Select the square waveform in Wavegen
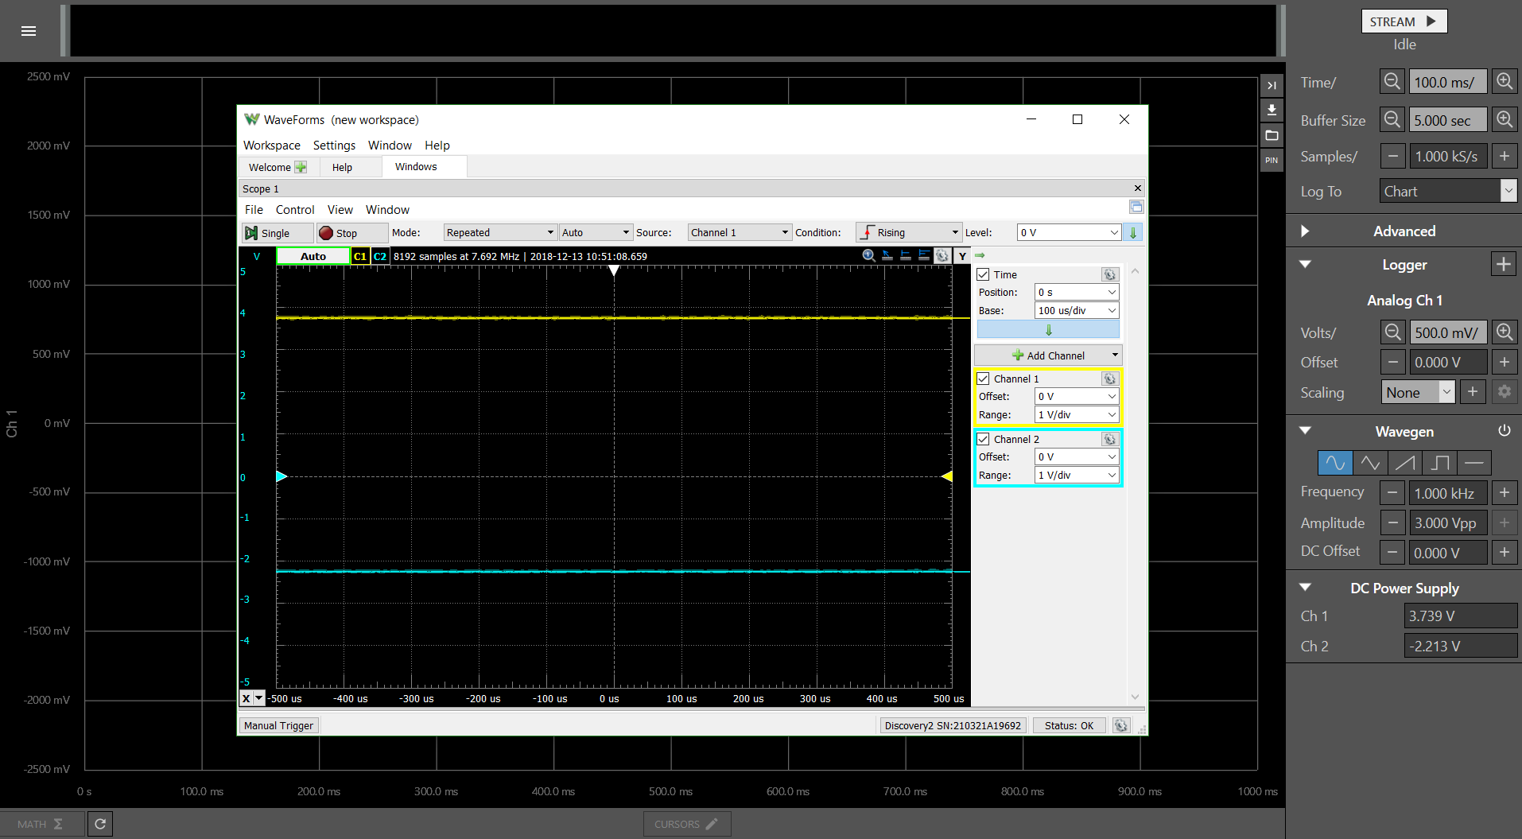The image size is (1522, 839). [x=1440, y=463]
